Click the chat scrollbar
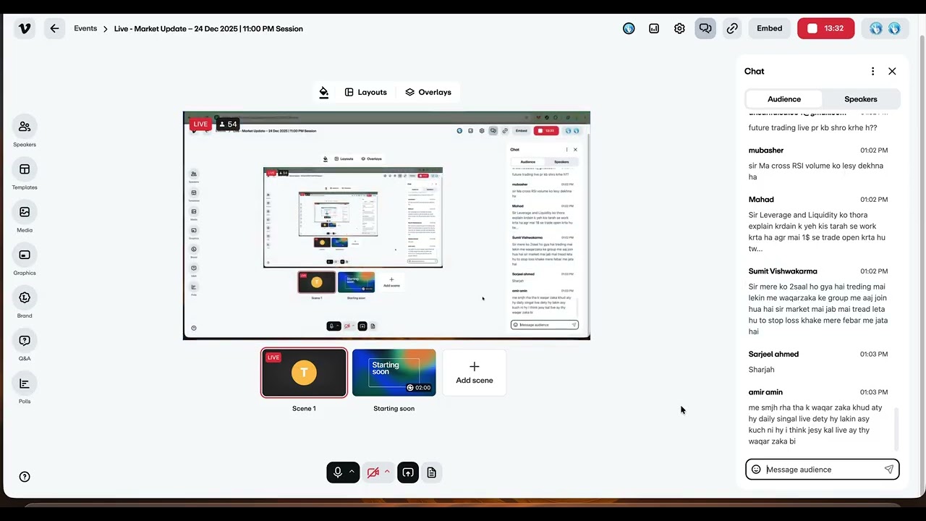926x521 pixels. pos(896,429)
